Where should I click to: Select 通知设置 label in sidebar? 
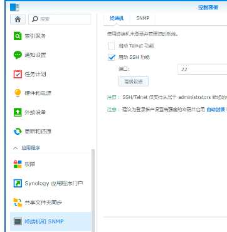pyautogui.click(x=35, y=55)
